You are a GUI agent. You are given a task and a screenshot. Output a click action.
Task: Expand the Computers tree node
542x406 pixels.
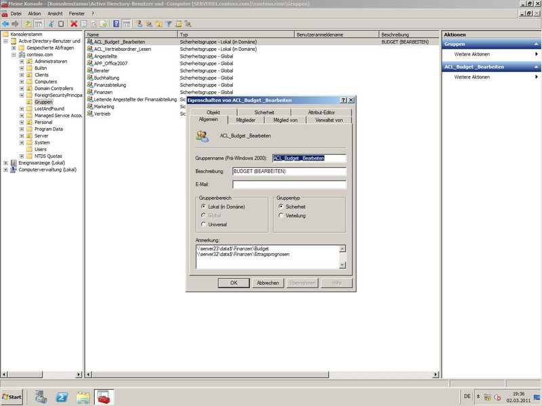pyautogui.click(x=22, y=82)
